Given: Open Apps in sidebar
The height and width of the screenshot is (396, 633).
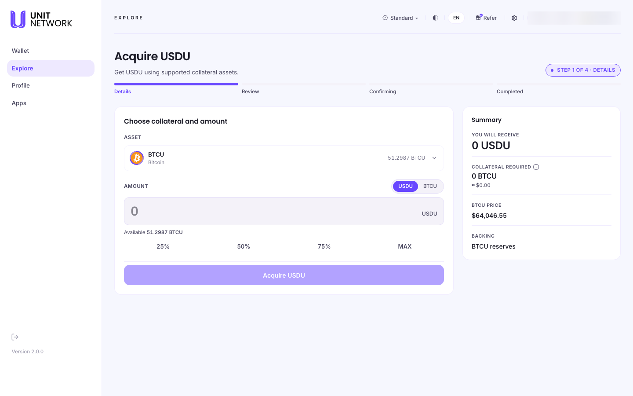Looking at the screenshot, I should coord(51,103).
